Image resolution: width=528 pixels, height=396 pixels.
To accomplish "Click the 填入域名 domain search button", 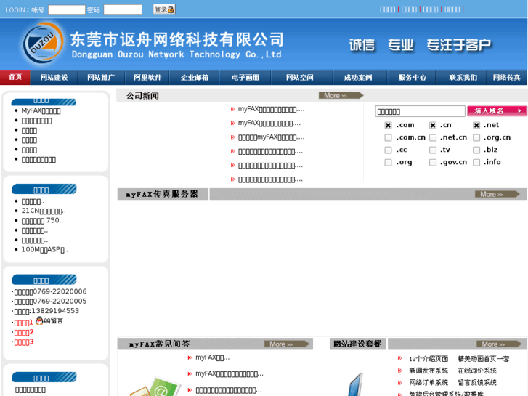I will [497, 111].
